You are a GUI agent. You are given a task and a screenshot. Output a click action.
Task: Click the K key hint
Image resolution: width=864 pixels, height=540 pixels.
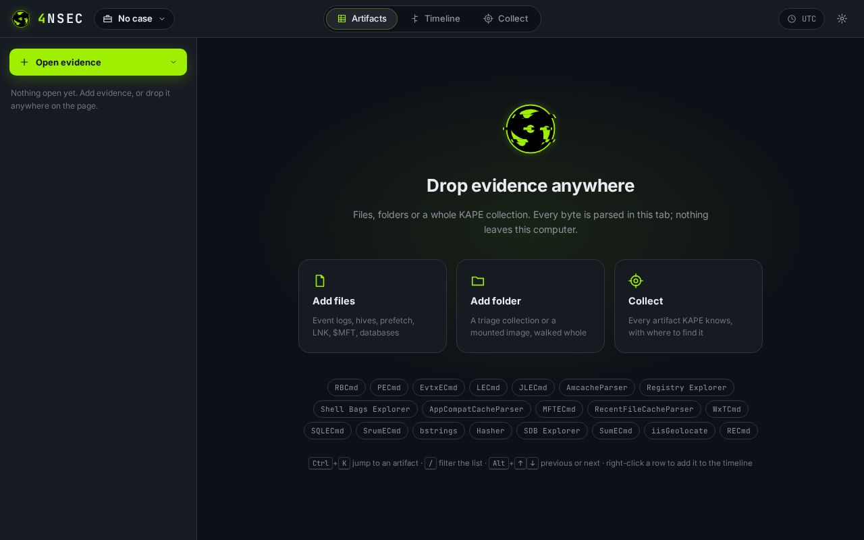tap(344, 463)
